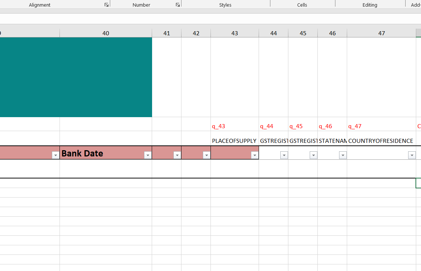
Task: Open the Number format dialog launcher
Action: coord(178,5)
